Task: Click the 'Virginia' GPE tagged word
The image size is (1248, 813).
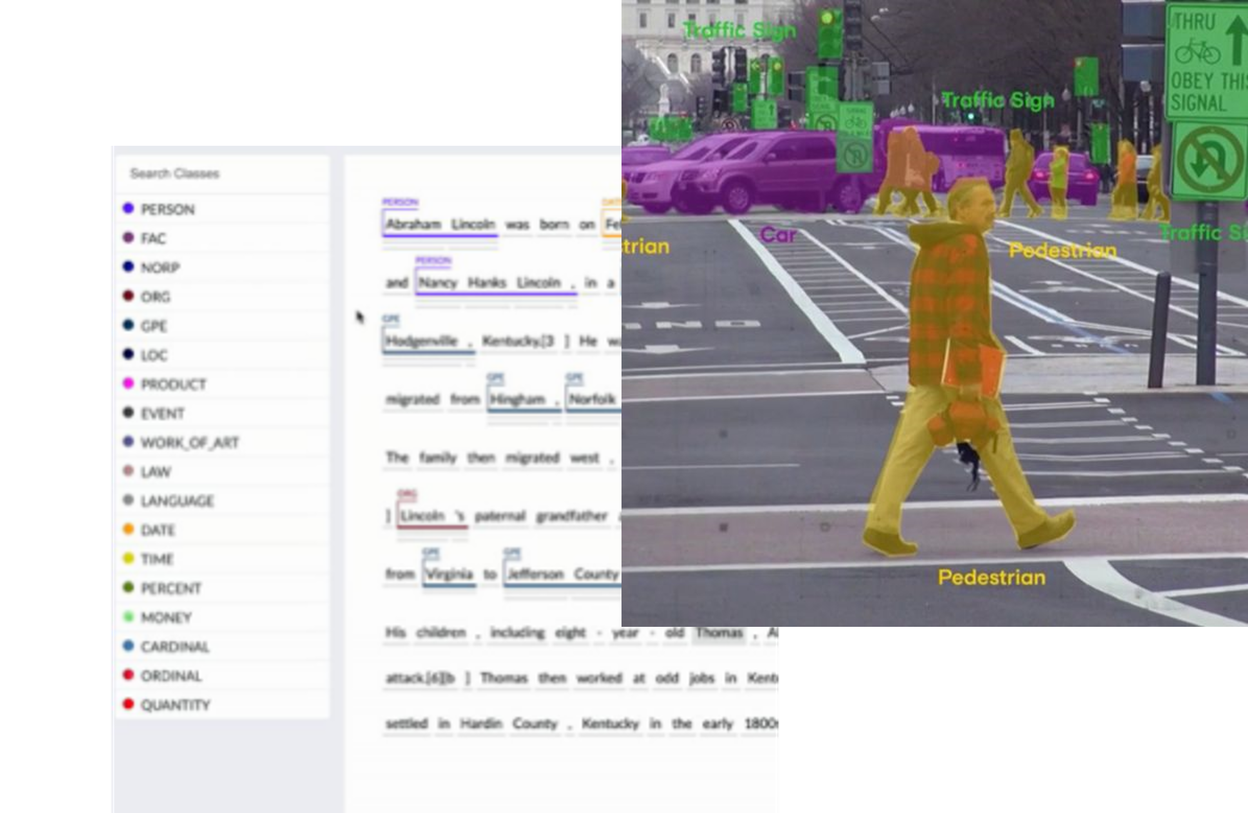Action: coord(449,574)
